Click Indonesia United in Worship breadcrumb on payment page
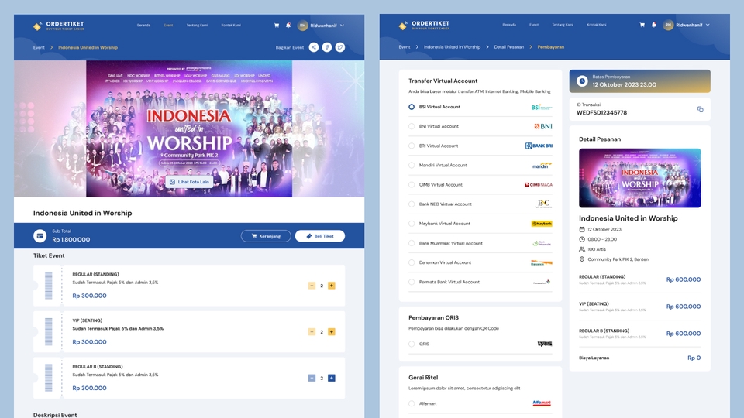 (x=452, y=47)
